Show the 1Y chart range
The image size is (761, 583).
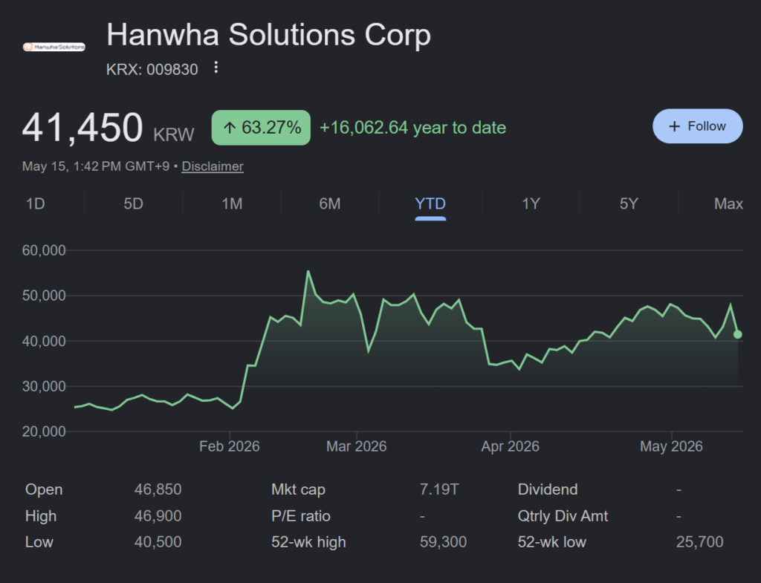point(531,203)
